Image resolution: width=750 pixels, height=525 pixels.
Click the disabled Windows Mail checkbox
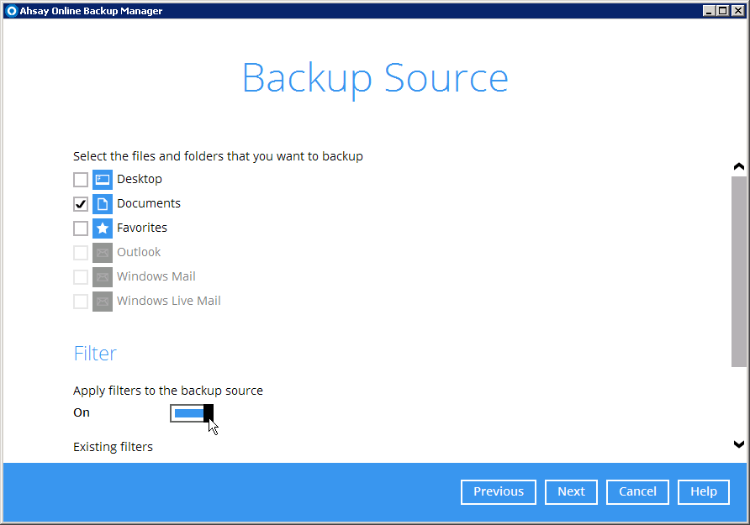[x=81, y=277]
